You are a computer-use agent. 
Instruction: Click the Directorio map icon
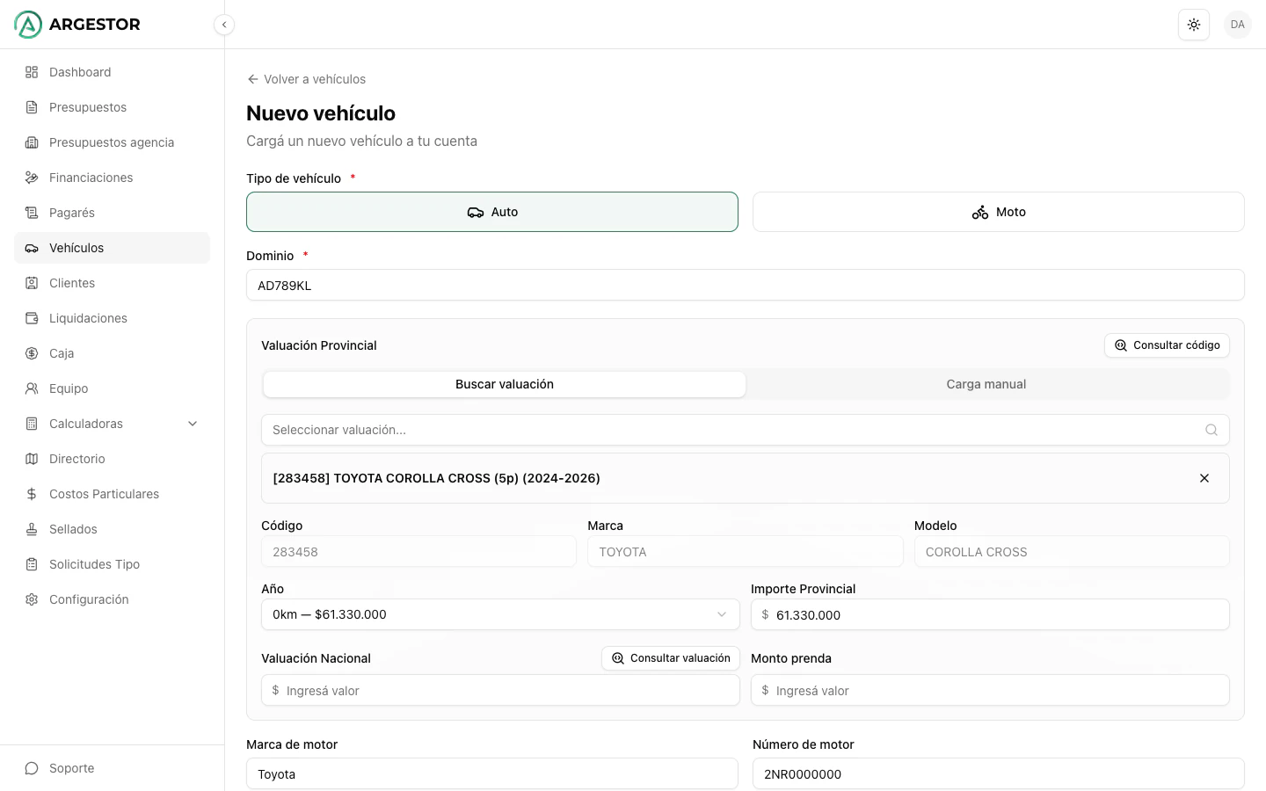coord(32,459)
